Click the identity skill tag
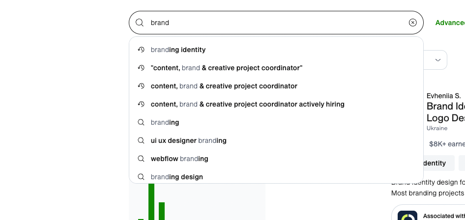Screen dimensions: 465x220 439,163
